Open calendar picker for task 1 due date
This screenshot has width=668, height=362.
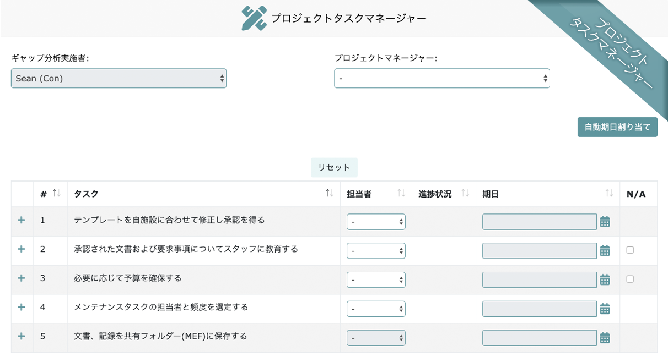point(605,222)
